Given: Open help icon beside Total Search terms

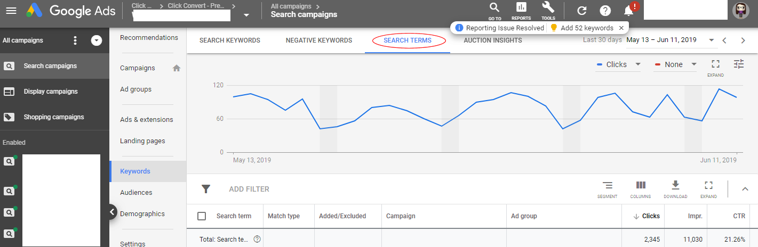Looking at the screenshot, I should tap(257, 240).
